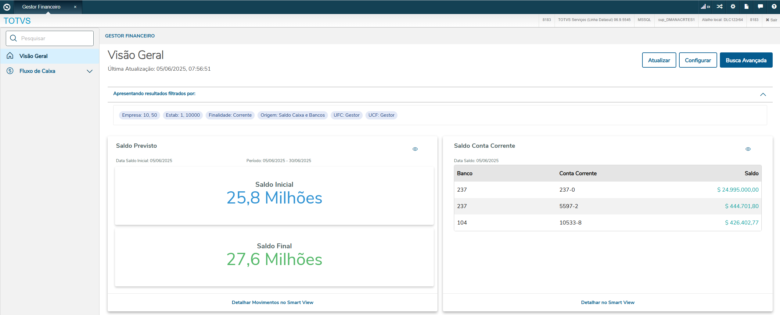Screen dimensions: 780x315
Task: Toggle visibility eye on Saldo Conta Corrente card
Action: (748, 149)
